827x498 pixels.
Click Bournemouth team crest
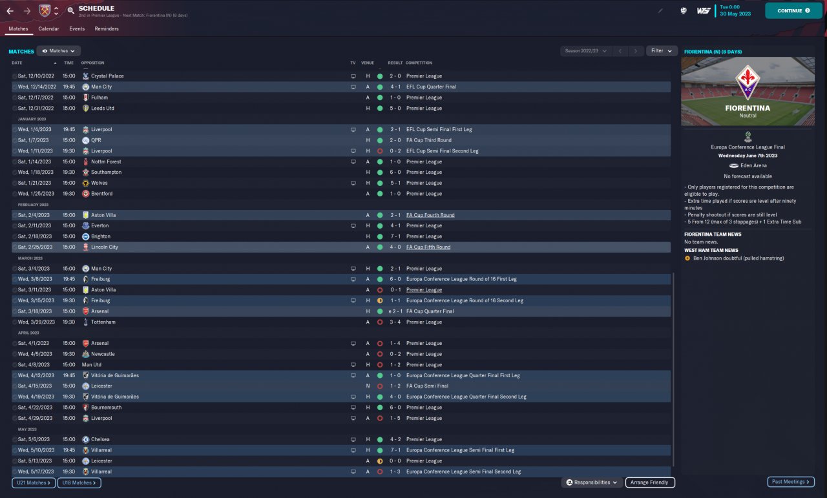(x=85, y=408)
